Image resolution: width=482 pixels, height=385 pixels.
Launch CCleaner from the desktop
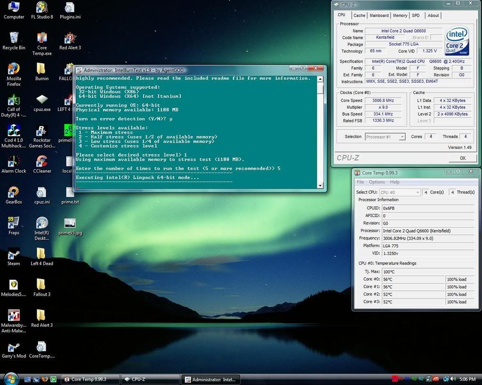click(x=42, y=164)
